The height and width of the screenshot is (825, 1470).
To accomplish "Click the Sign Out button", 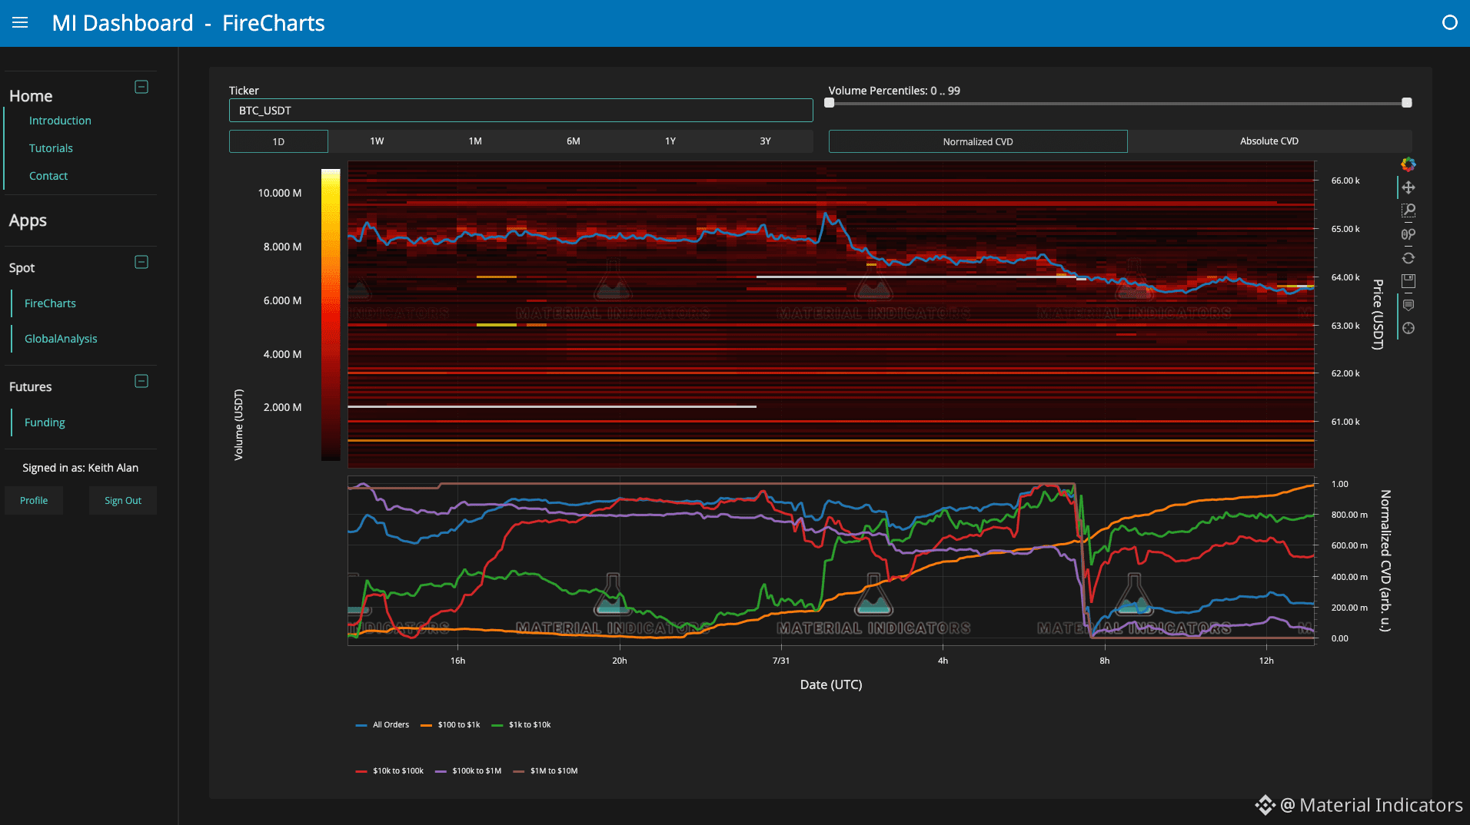I will click(x=123, y=501).
